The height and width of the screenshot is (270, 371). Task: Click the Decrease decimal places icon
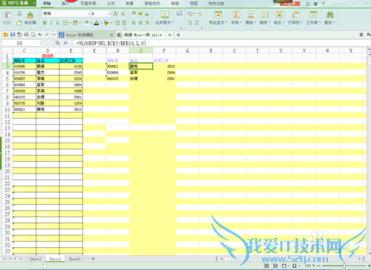tap(197, 23)
